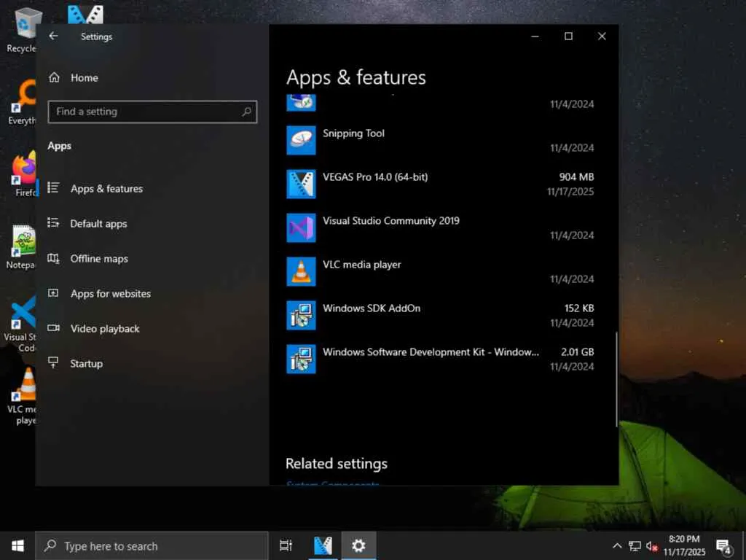Click the 2.01 GB size value
Viewport: 746px width, 560px height.
577,352
